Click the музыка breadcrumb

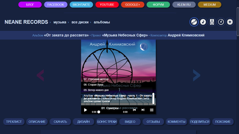point(60,22)
